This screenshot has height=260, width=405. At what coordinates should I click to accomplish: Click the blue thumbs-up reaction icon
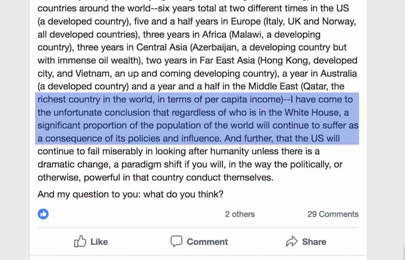[x=43, y=214]
